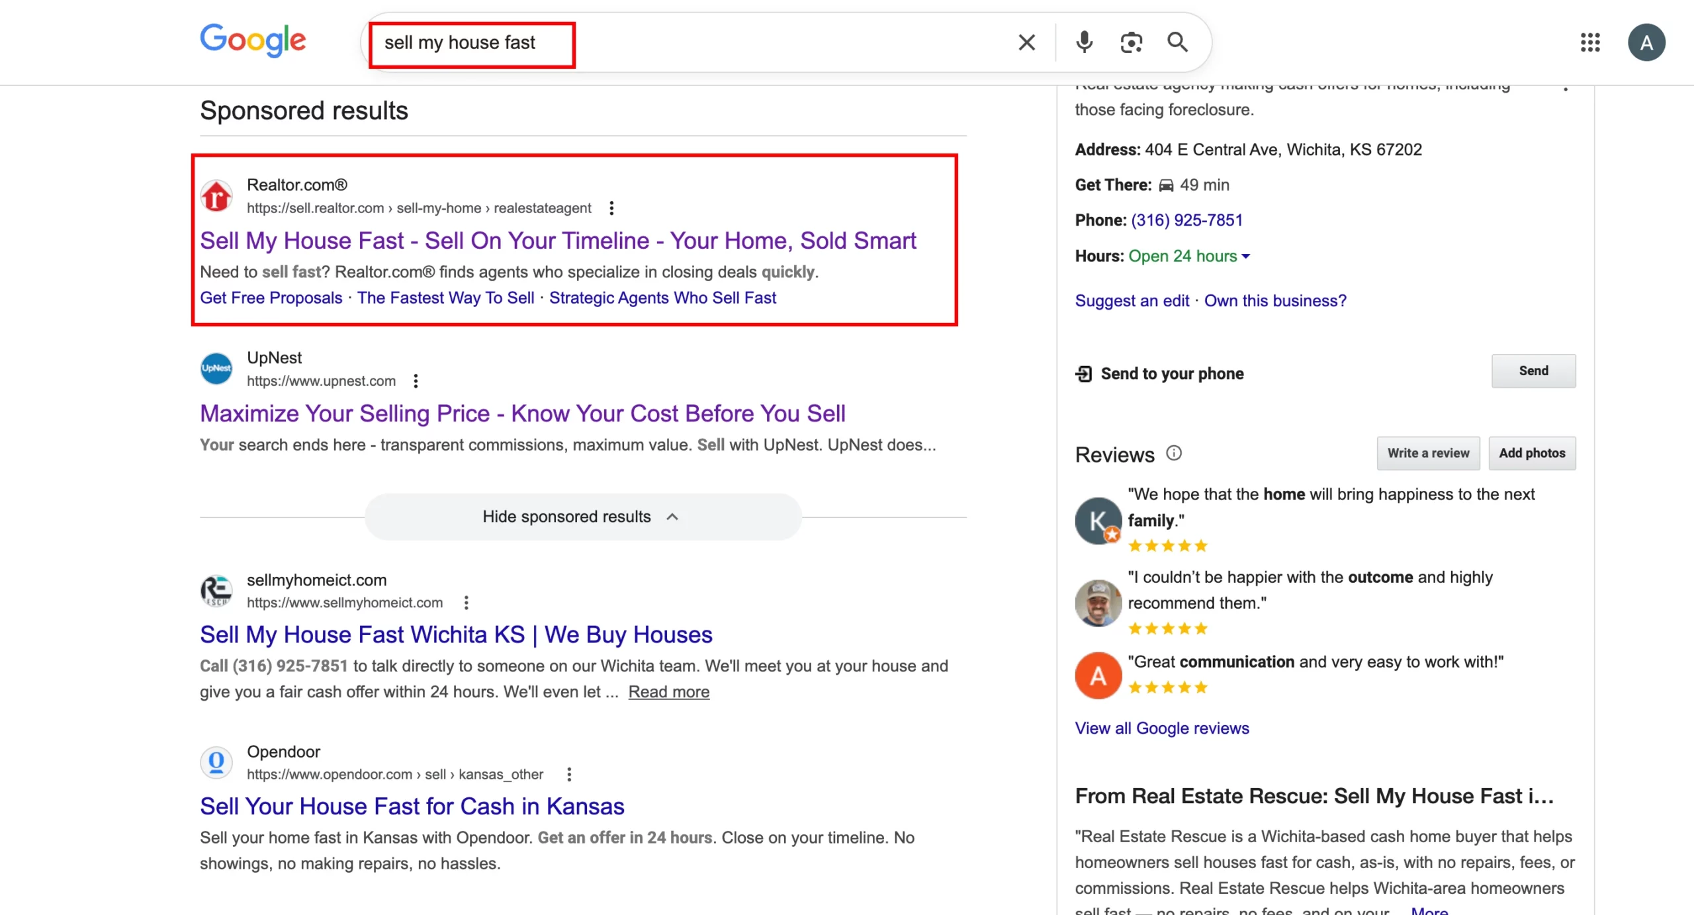Click the magnifying glass search button

click(1177, 42)
